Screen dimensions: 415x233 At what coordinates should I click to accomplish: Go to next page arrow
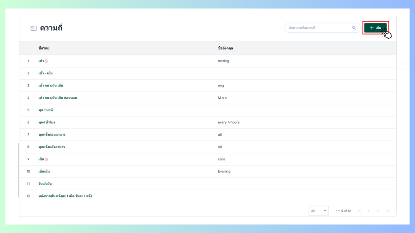point(378,211)
